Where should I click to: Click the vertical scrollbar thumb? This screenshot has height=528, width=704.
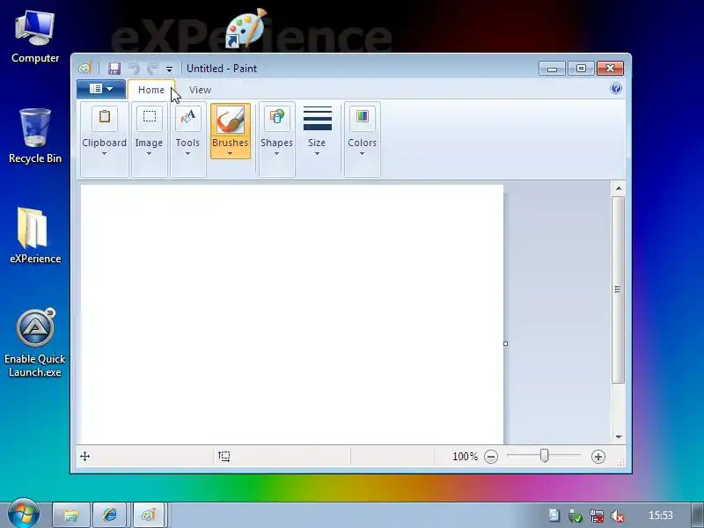tap(619, 290)
